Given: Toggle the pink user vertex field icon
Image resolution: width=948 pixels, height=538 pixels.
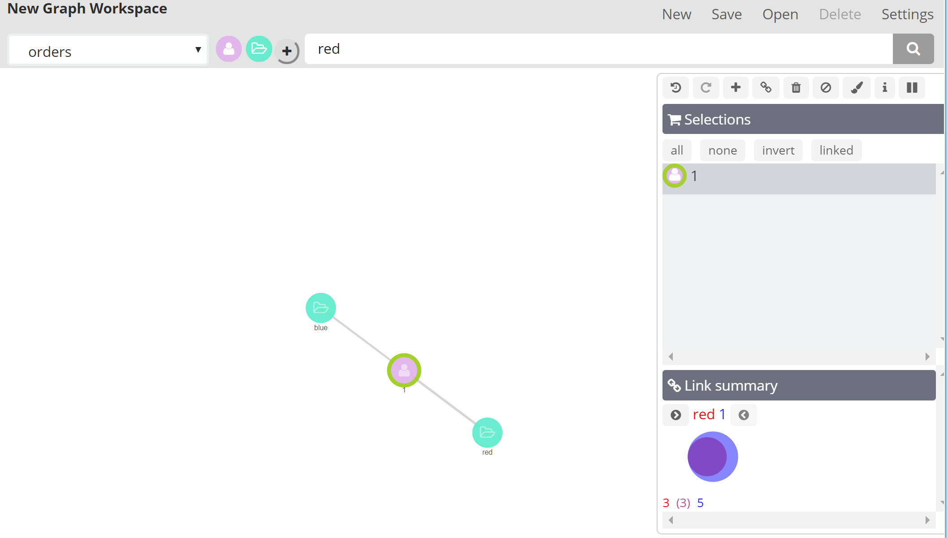Looking at the screenshot, I should 229,49.
